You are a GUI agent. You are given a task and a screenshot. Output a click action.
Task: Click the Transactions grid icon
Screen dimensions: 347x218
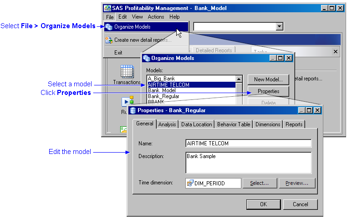[x=127, y=71]
